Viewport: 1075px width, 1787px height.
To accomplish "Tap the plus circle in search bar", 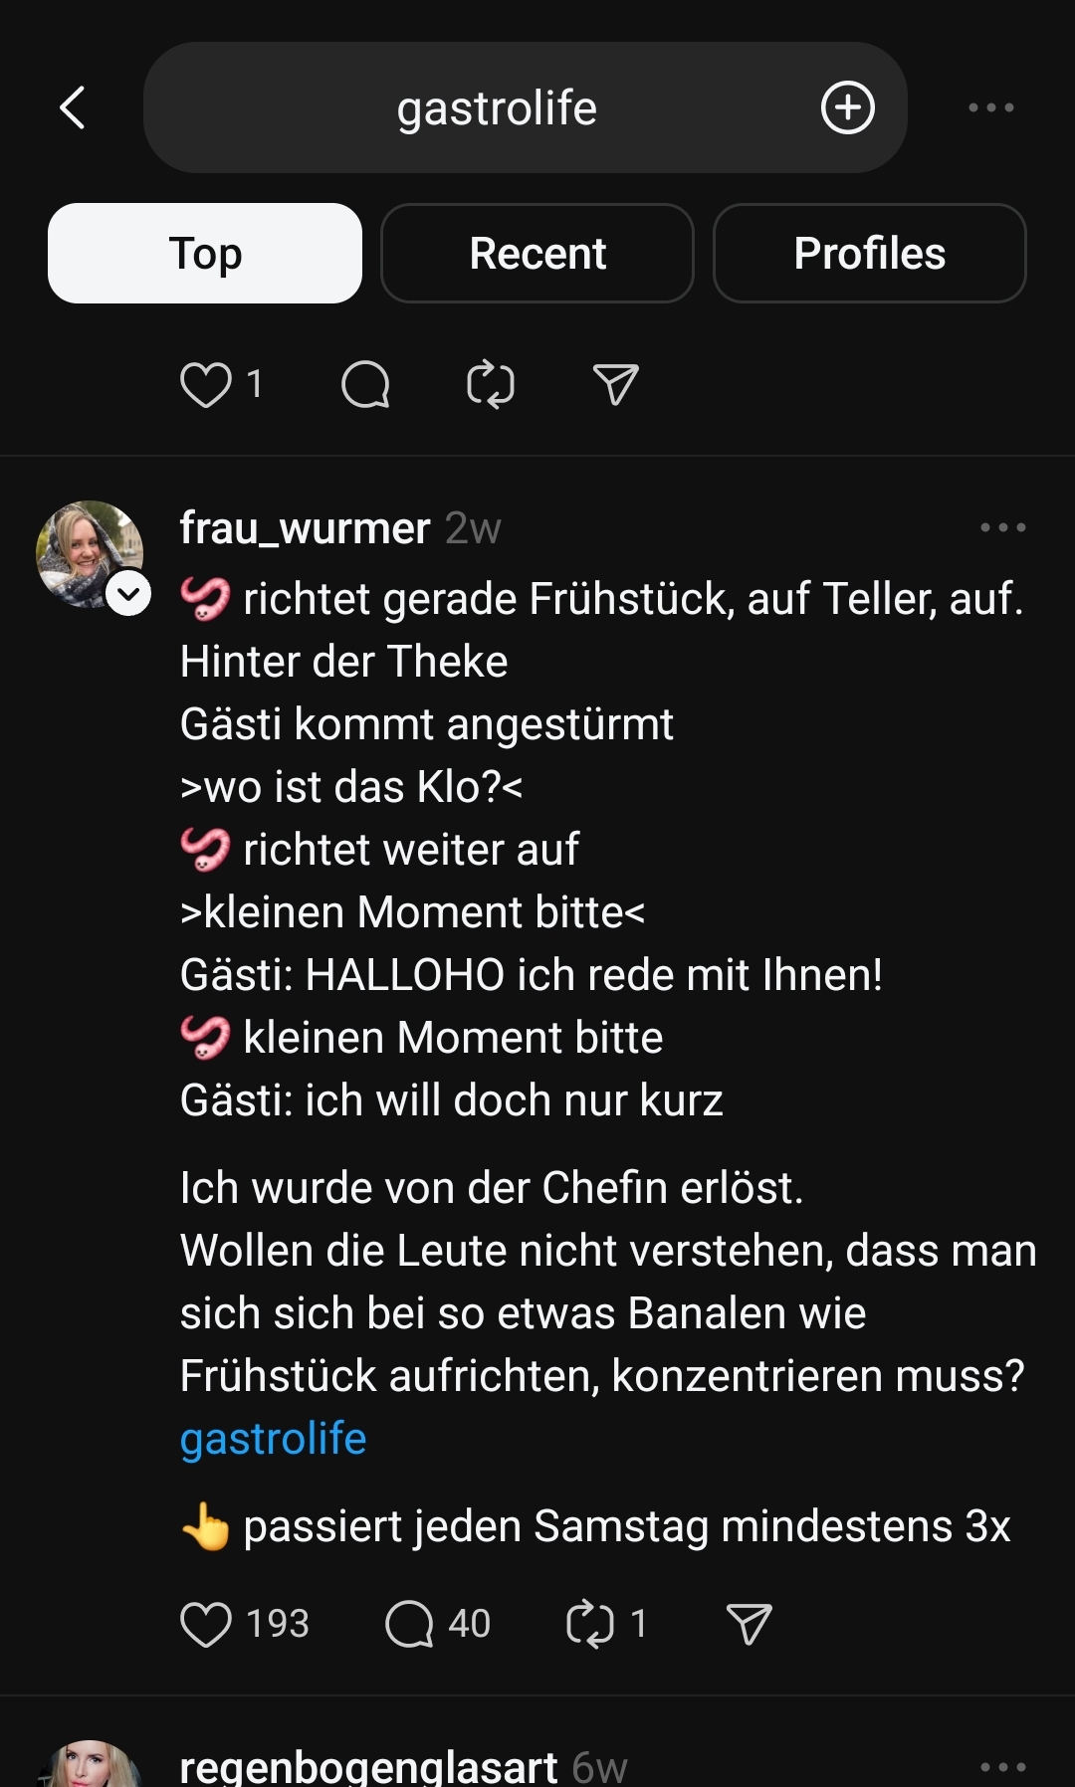I will pyautogui.click(x=847, y=107).
